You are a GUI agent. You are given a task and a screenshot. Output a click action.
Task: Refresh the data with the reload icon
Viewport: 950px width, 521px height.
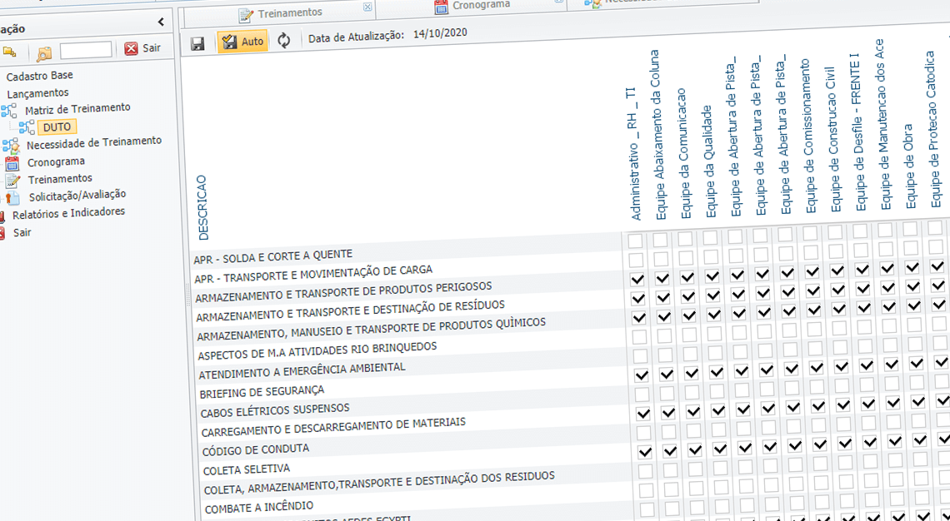click(x=284, y=42)
